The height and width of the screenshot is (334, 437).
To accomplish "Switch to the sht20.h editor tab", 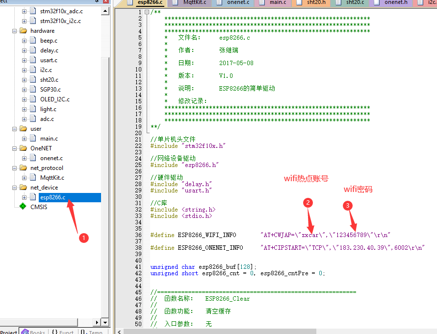I will (311, 3).
